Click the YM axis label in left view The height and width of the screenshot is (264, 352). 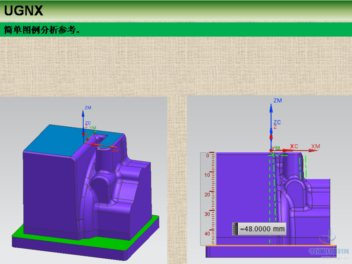(93, 128)
